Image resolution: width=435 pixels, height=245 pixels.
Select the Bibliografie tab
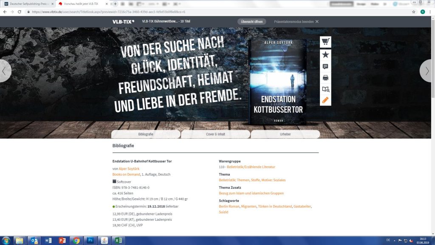click(x=146, y=134)
